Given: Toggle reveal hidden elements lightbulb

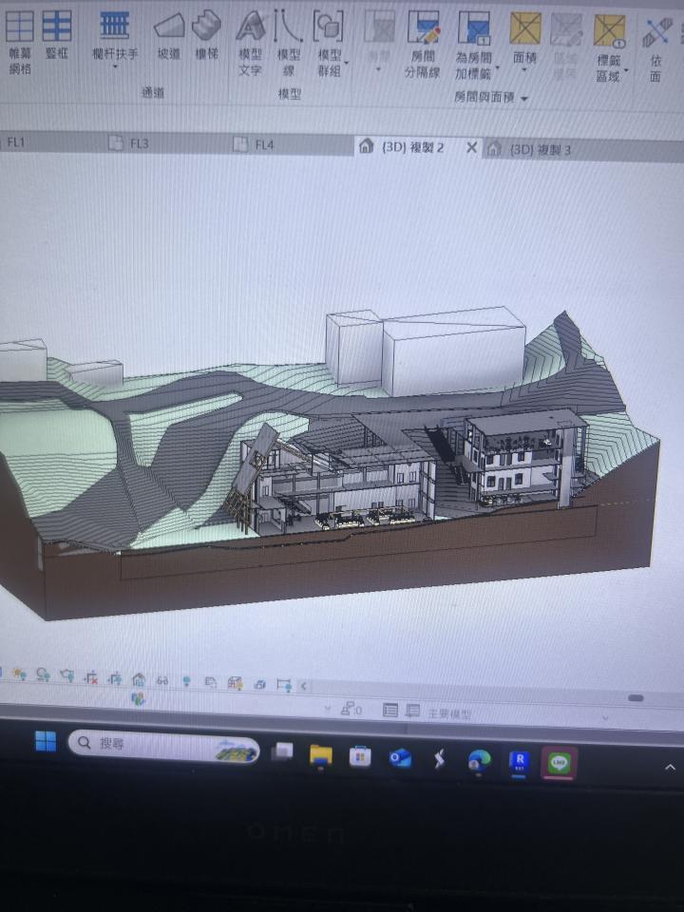Looking at the screenshot, I should tap(186, 680).
